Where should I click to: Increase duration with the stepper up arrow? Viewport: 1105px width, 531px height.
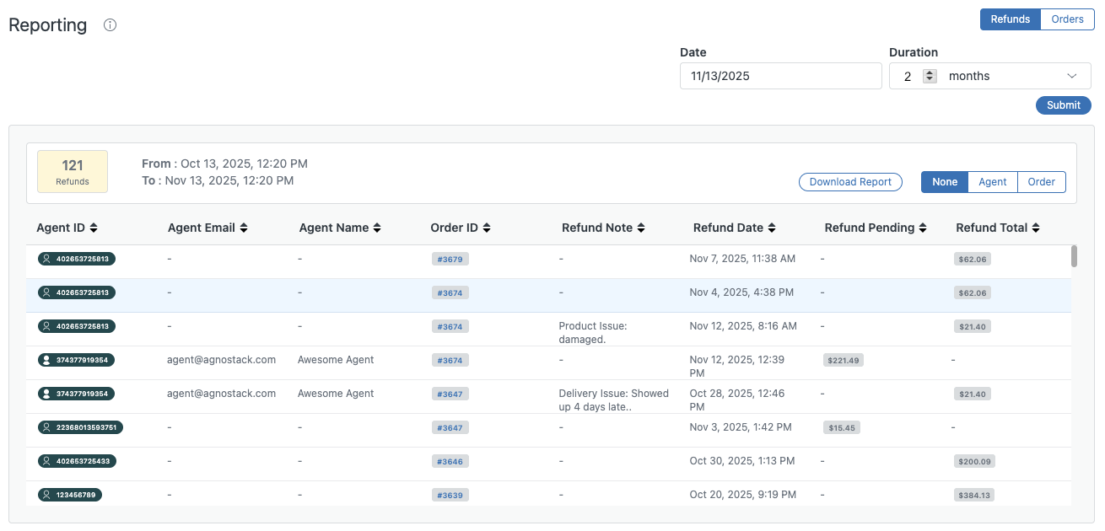click(930, 72)
